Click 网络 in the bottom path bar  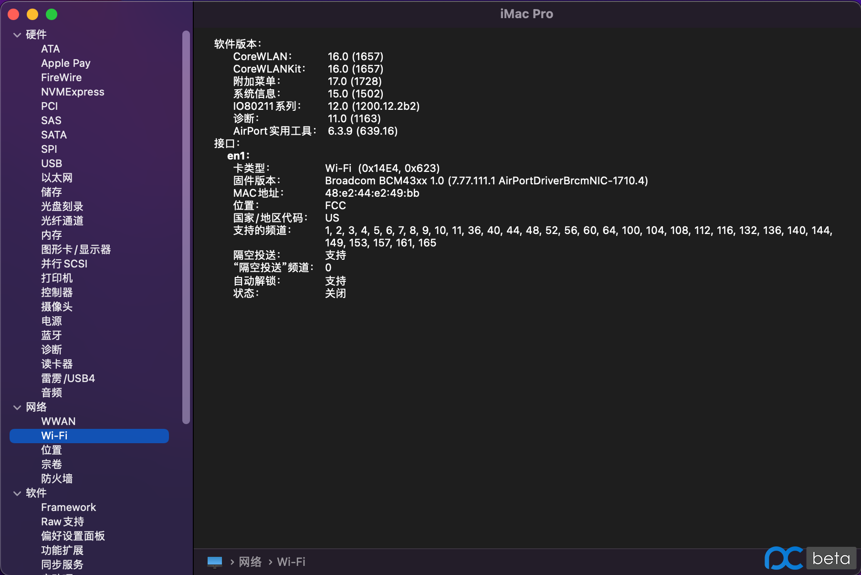[250, 562]
